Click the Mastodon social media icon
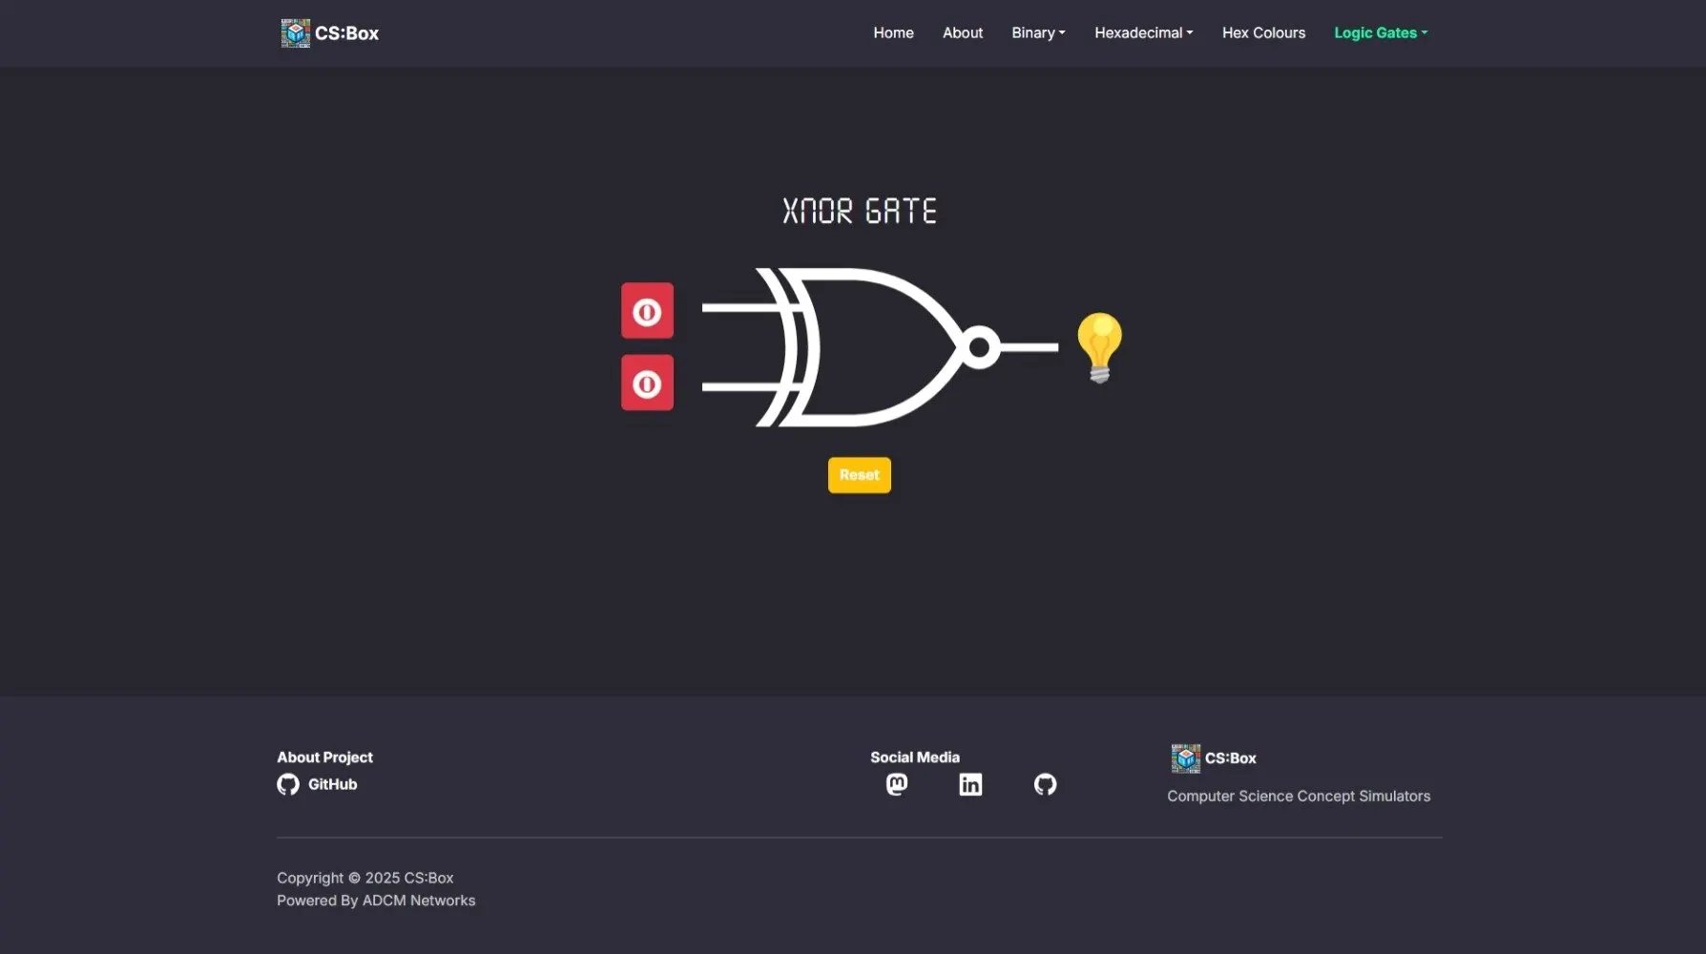The height and width of the screenshot is (954, 1706). point(897,783)
